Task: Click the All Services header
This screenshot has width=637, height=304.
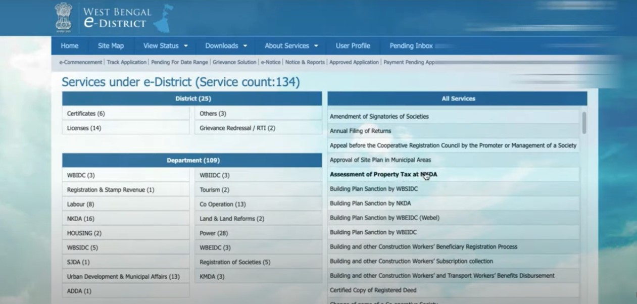Action: click(458, 98)
